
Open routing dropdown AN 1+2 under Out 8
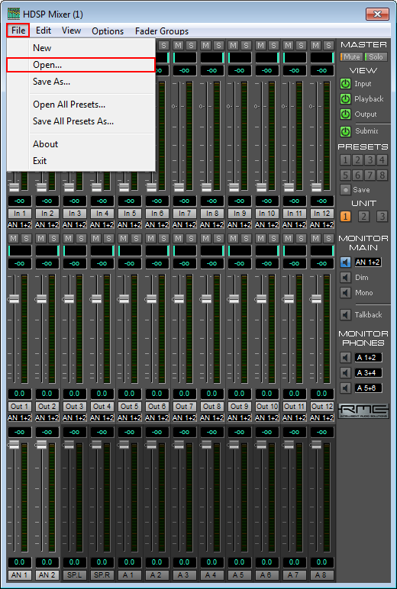click(211, 417)
